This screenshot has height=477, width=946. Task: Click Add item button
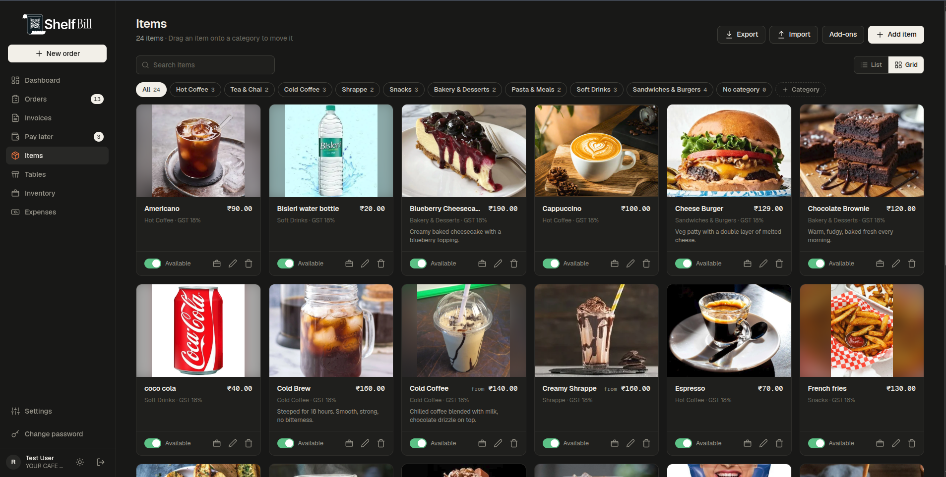click(x=896, y=35)
